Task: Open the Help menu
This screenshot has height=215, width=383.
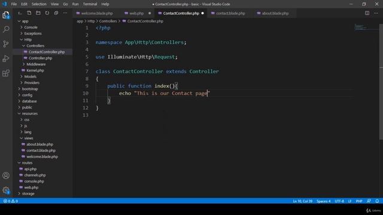Action: point(105,4)
